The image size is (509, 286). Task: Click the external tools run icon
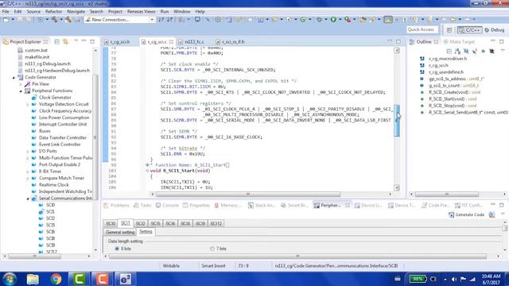[348, 20]
